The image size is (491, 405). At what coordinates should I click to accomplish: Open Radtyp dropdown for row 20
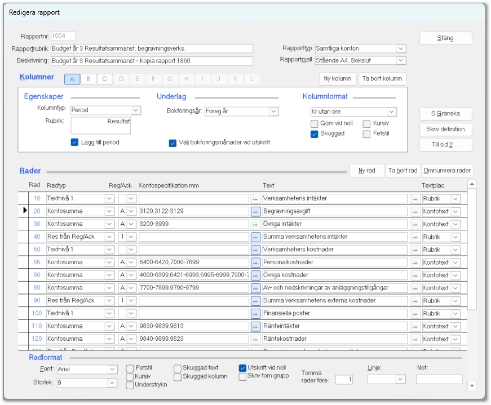[x=109, y=211]
